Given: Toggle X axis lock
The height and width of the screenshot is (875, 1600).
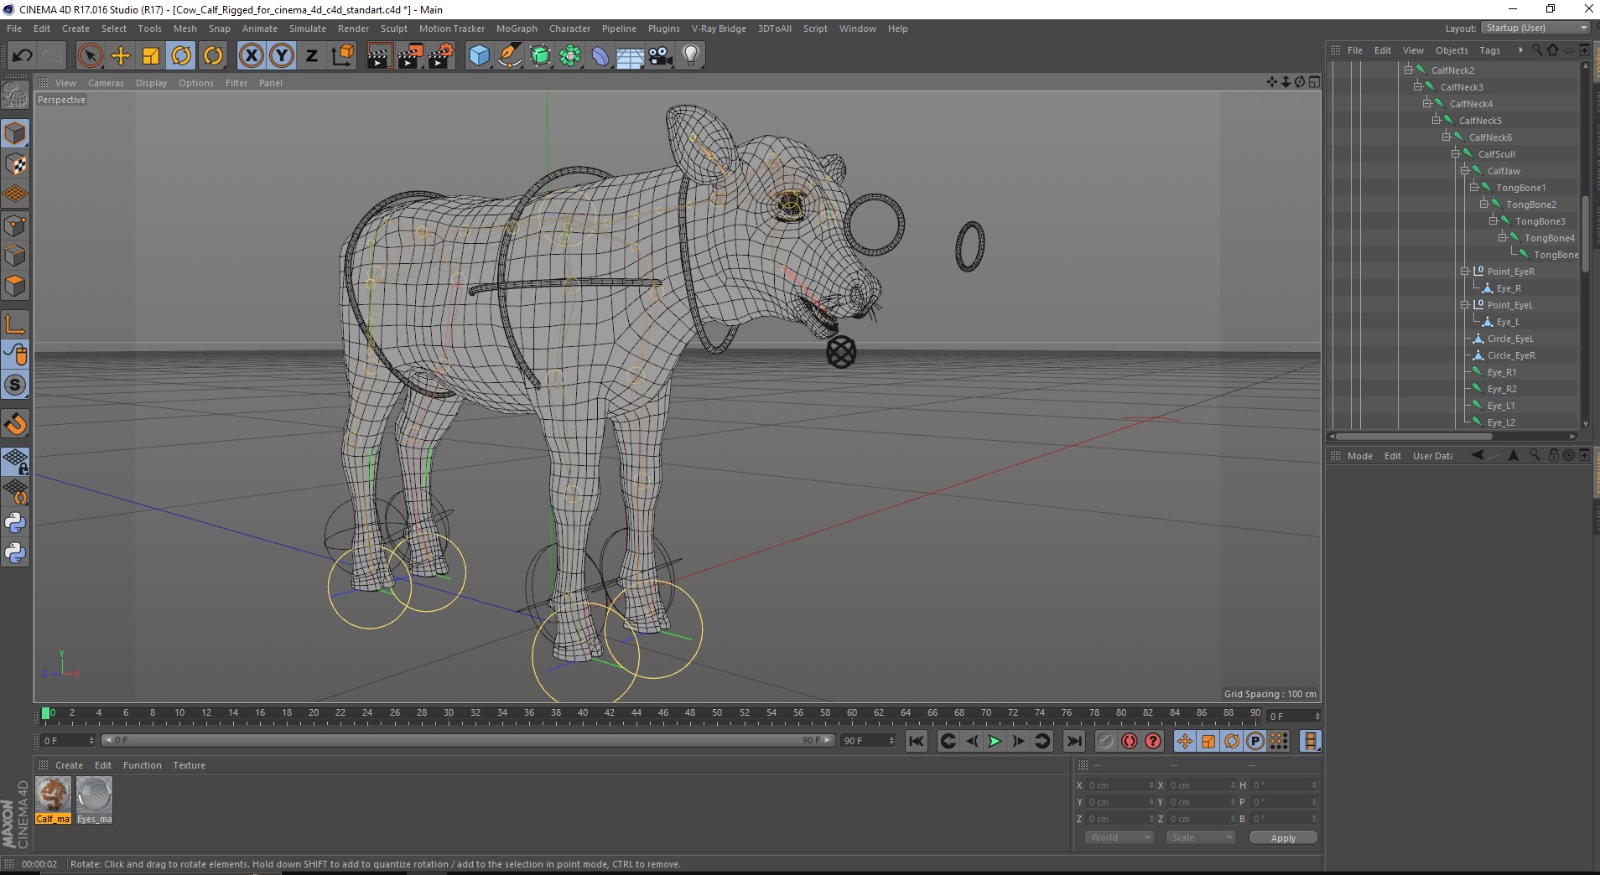Looking at the screenshot, I should point(251,56).
